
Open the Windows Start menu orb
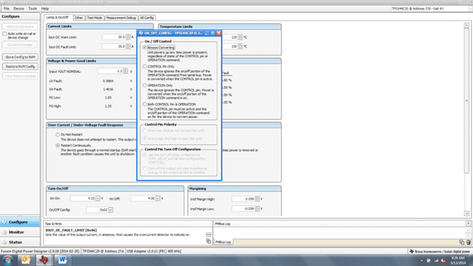8,260
